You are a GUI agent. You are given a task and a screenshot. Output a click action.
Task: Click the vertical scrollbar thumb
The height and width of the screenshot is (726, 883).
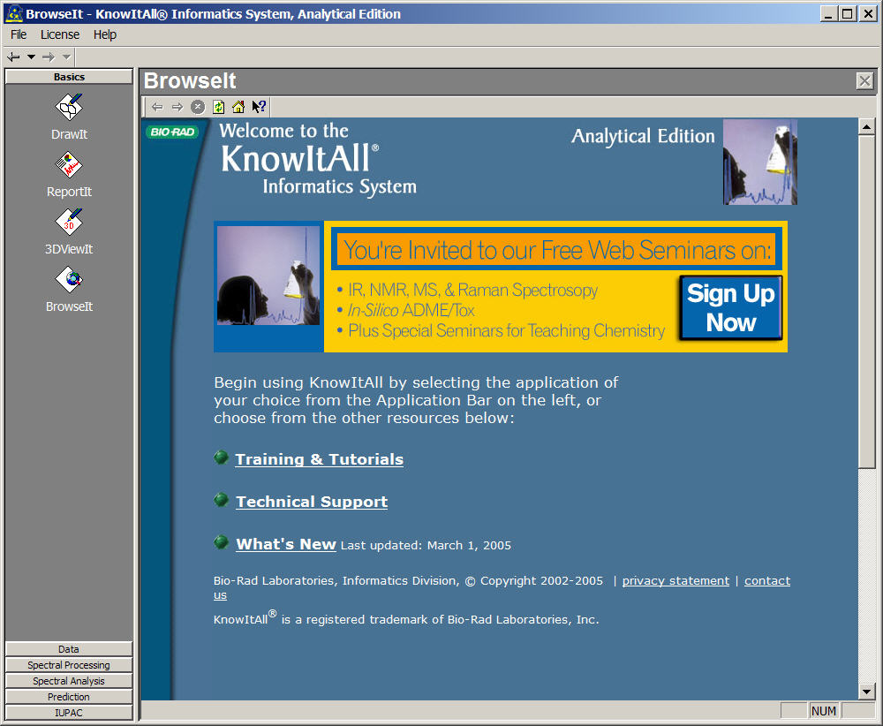[866, 301]
